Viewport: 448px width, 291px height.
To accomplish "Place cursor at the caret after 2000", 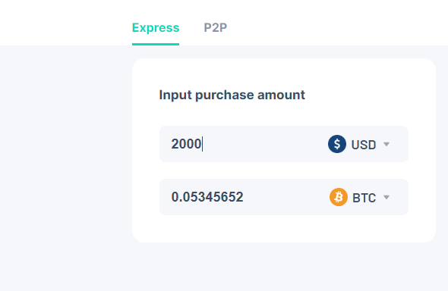I will (x=202, y=144).
